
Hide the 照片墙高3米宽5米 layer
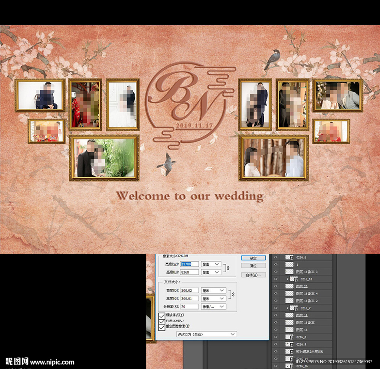[276, 352]
